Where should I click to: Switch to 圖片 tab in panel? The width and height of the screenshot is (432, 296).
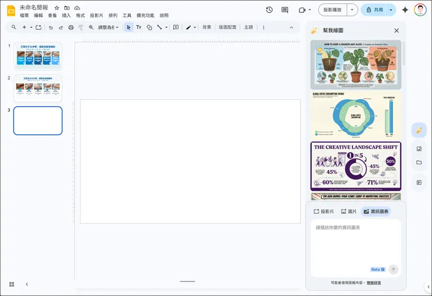349,212
